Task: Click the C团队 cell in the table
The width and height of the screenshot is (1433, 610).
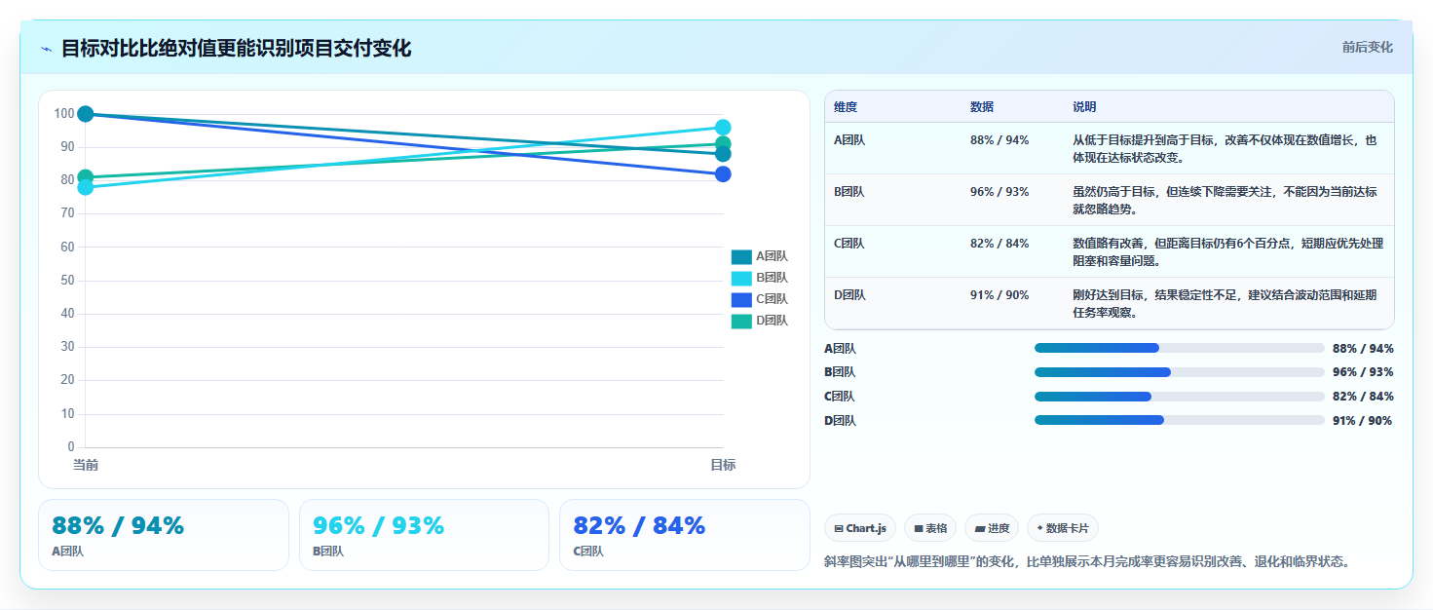Action: pyautogui.click(x=849, y=244)
